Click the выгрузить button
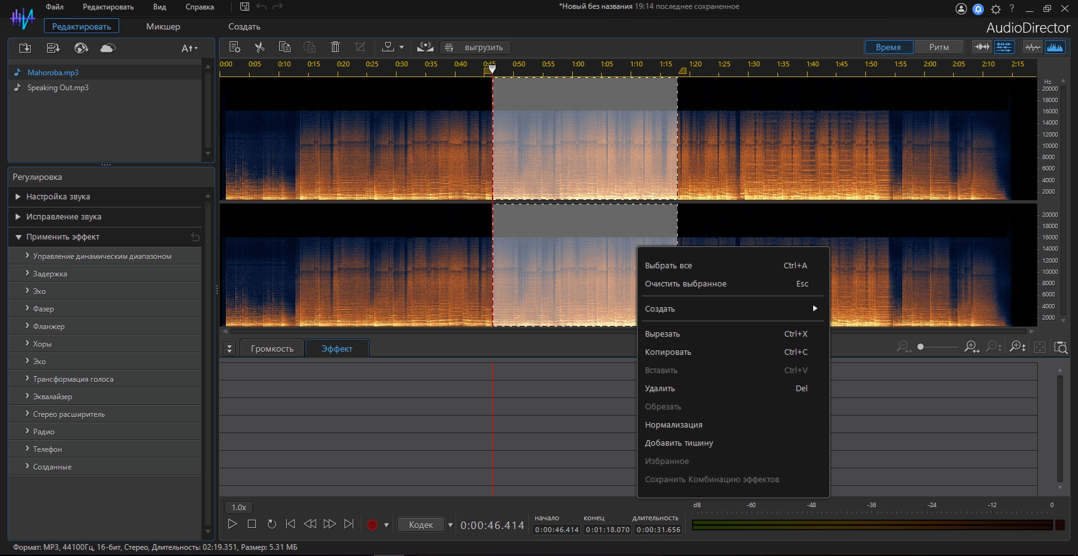 tap(476, 47)
